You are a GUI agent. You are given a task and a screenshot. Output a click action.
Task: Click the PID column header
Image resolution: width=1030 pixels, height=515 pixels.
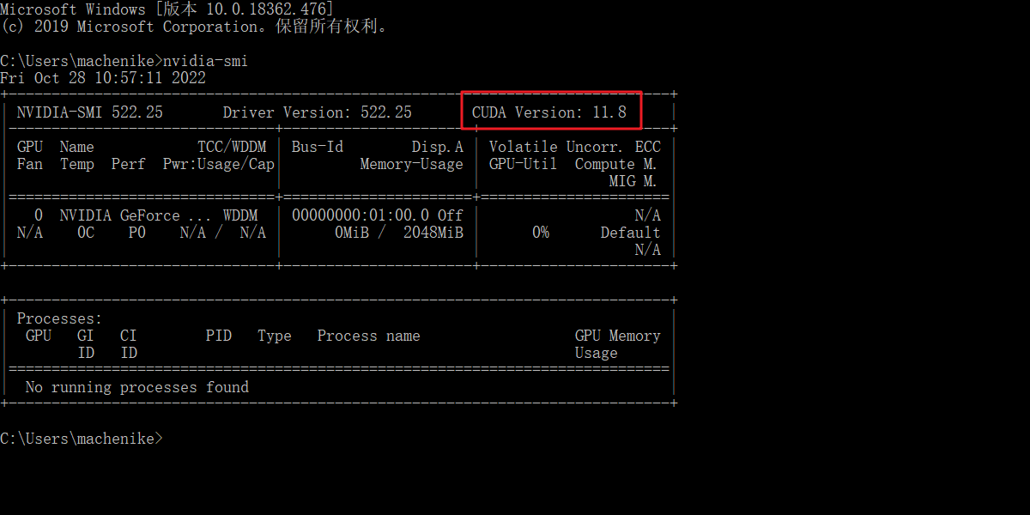click(x=219, y=336)
